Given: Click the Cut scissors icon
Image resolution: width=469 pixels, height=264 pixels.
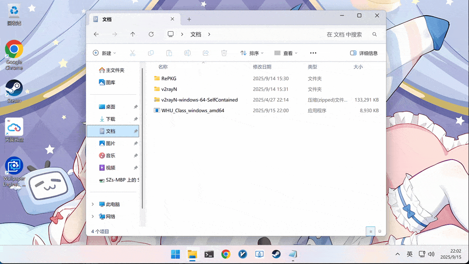Looking at the screenshot, I should (x=132, y=53).
